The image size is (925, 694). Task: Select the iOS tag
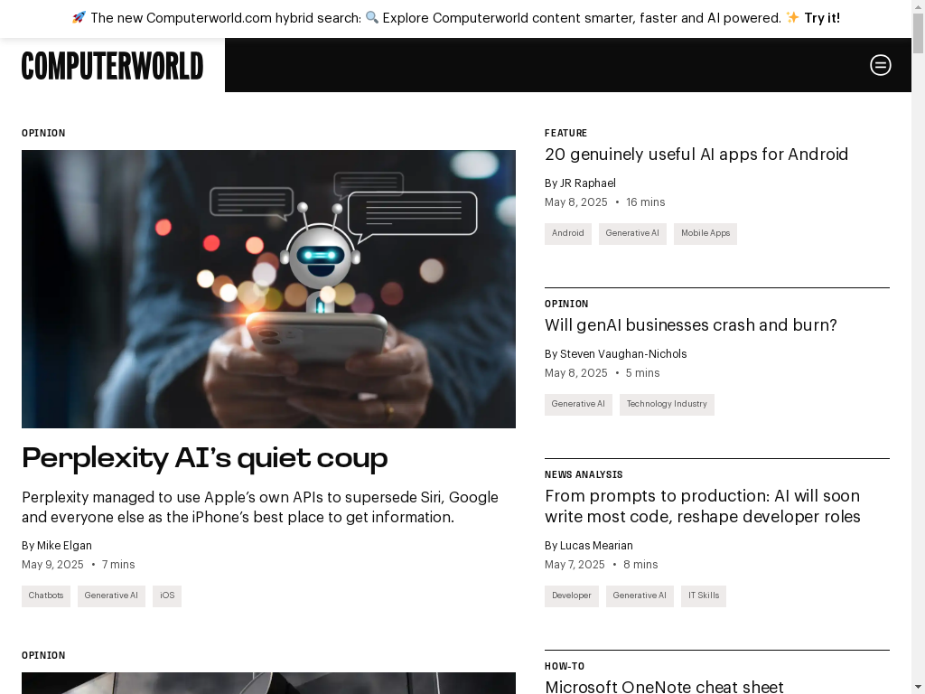(167, 596)
